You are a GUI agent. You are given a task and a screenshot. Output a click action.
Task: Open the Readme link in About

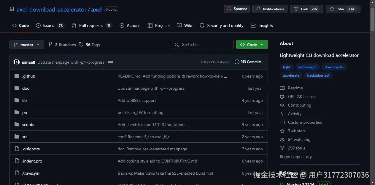click(x=291, y=88)
